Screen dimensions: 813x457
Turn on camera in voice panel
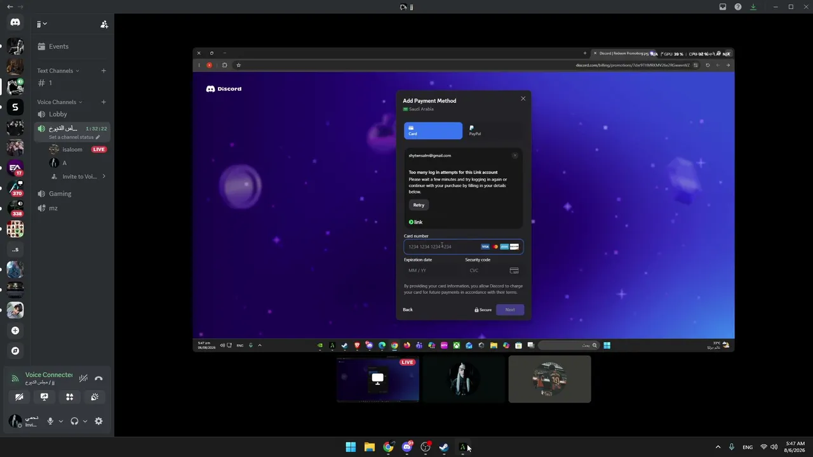tap(19, 397)
